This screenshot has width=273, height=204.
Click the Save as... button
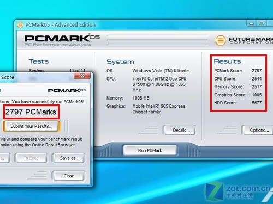pos(69,158)
